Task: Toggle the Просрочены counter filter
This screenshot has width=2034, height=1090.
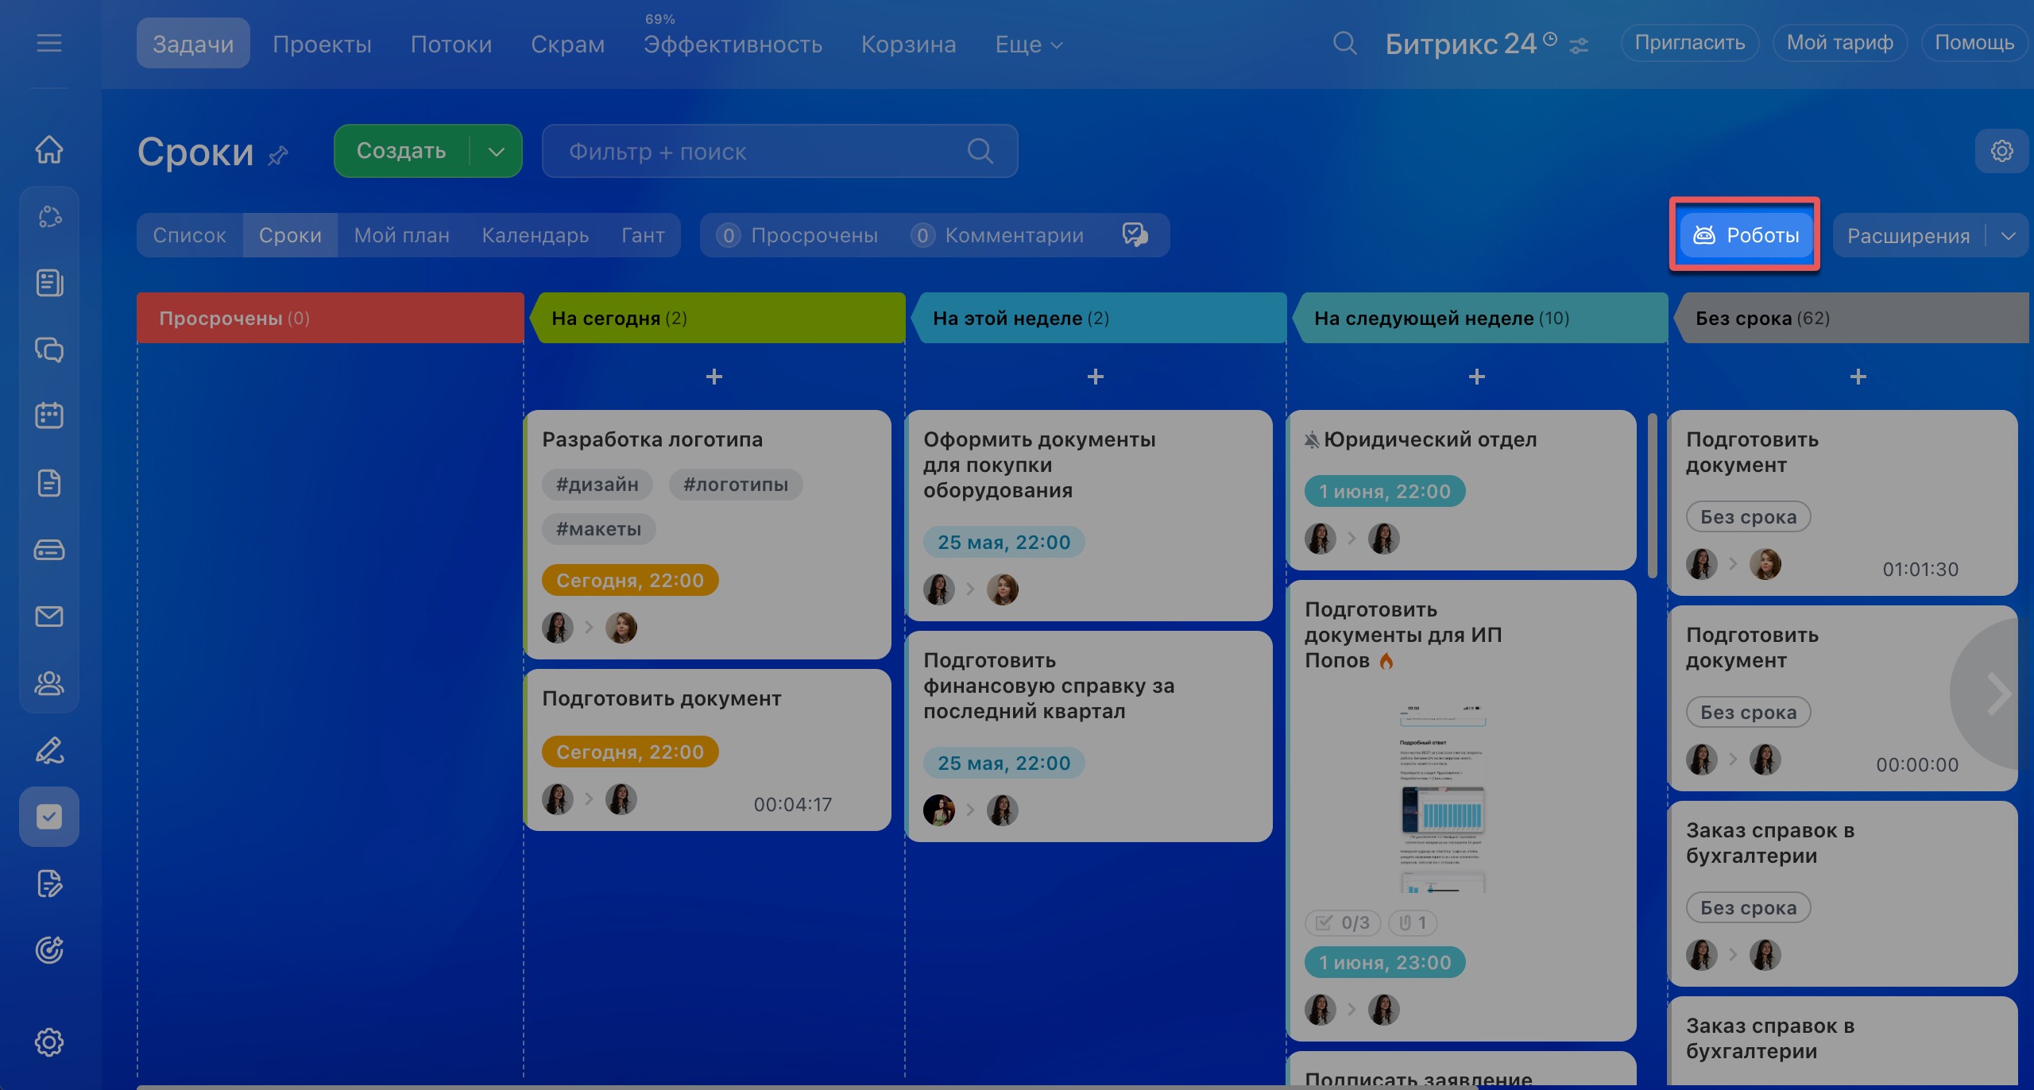Action: [798, 235]
